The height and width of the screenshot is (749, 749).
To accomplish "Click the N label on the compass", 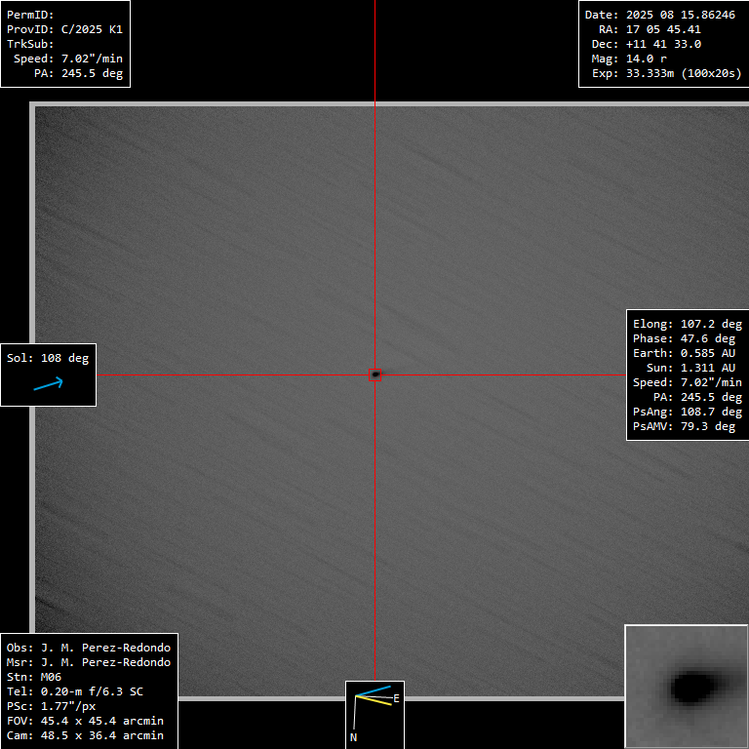I will [x=353, y=737].
